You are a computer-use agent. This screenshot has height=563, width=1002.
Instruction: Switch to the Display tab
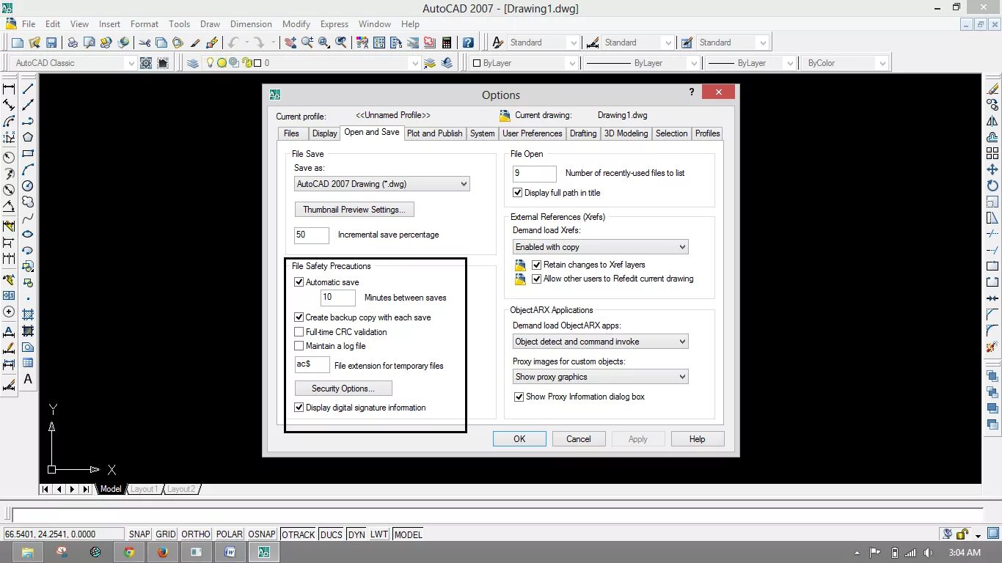pos(324,133)
